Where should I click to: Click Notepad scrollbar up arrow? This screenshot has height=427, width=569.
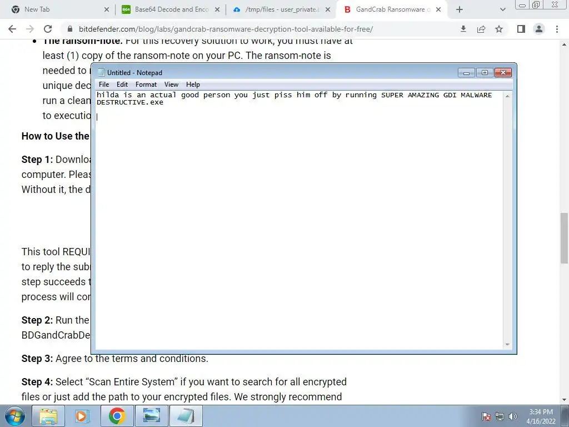click(x=507, y=96)
